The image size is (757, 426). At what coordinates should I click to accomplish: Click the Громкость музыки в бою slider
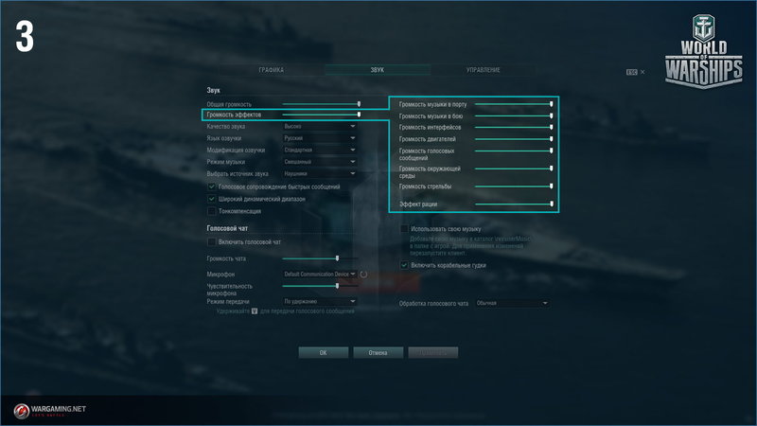(514, 115)
